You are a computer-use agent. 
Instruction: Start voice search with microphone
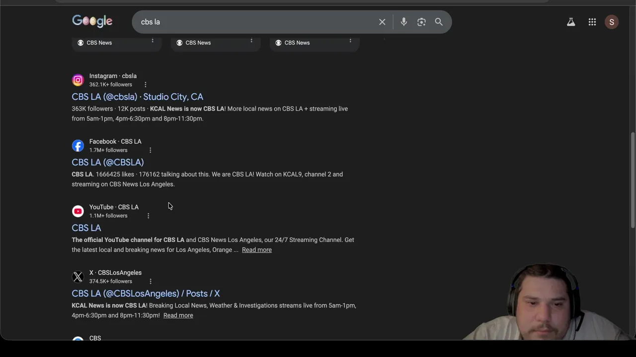pos(403,22)
